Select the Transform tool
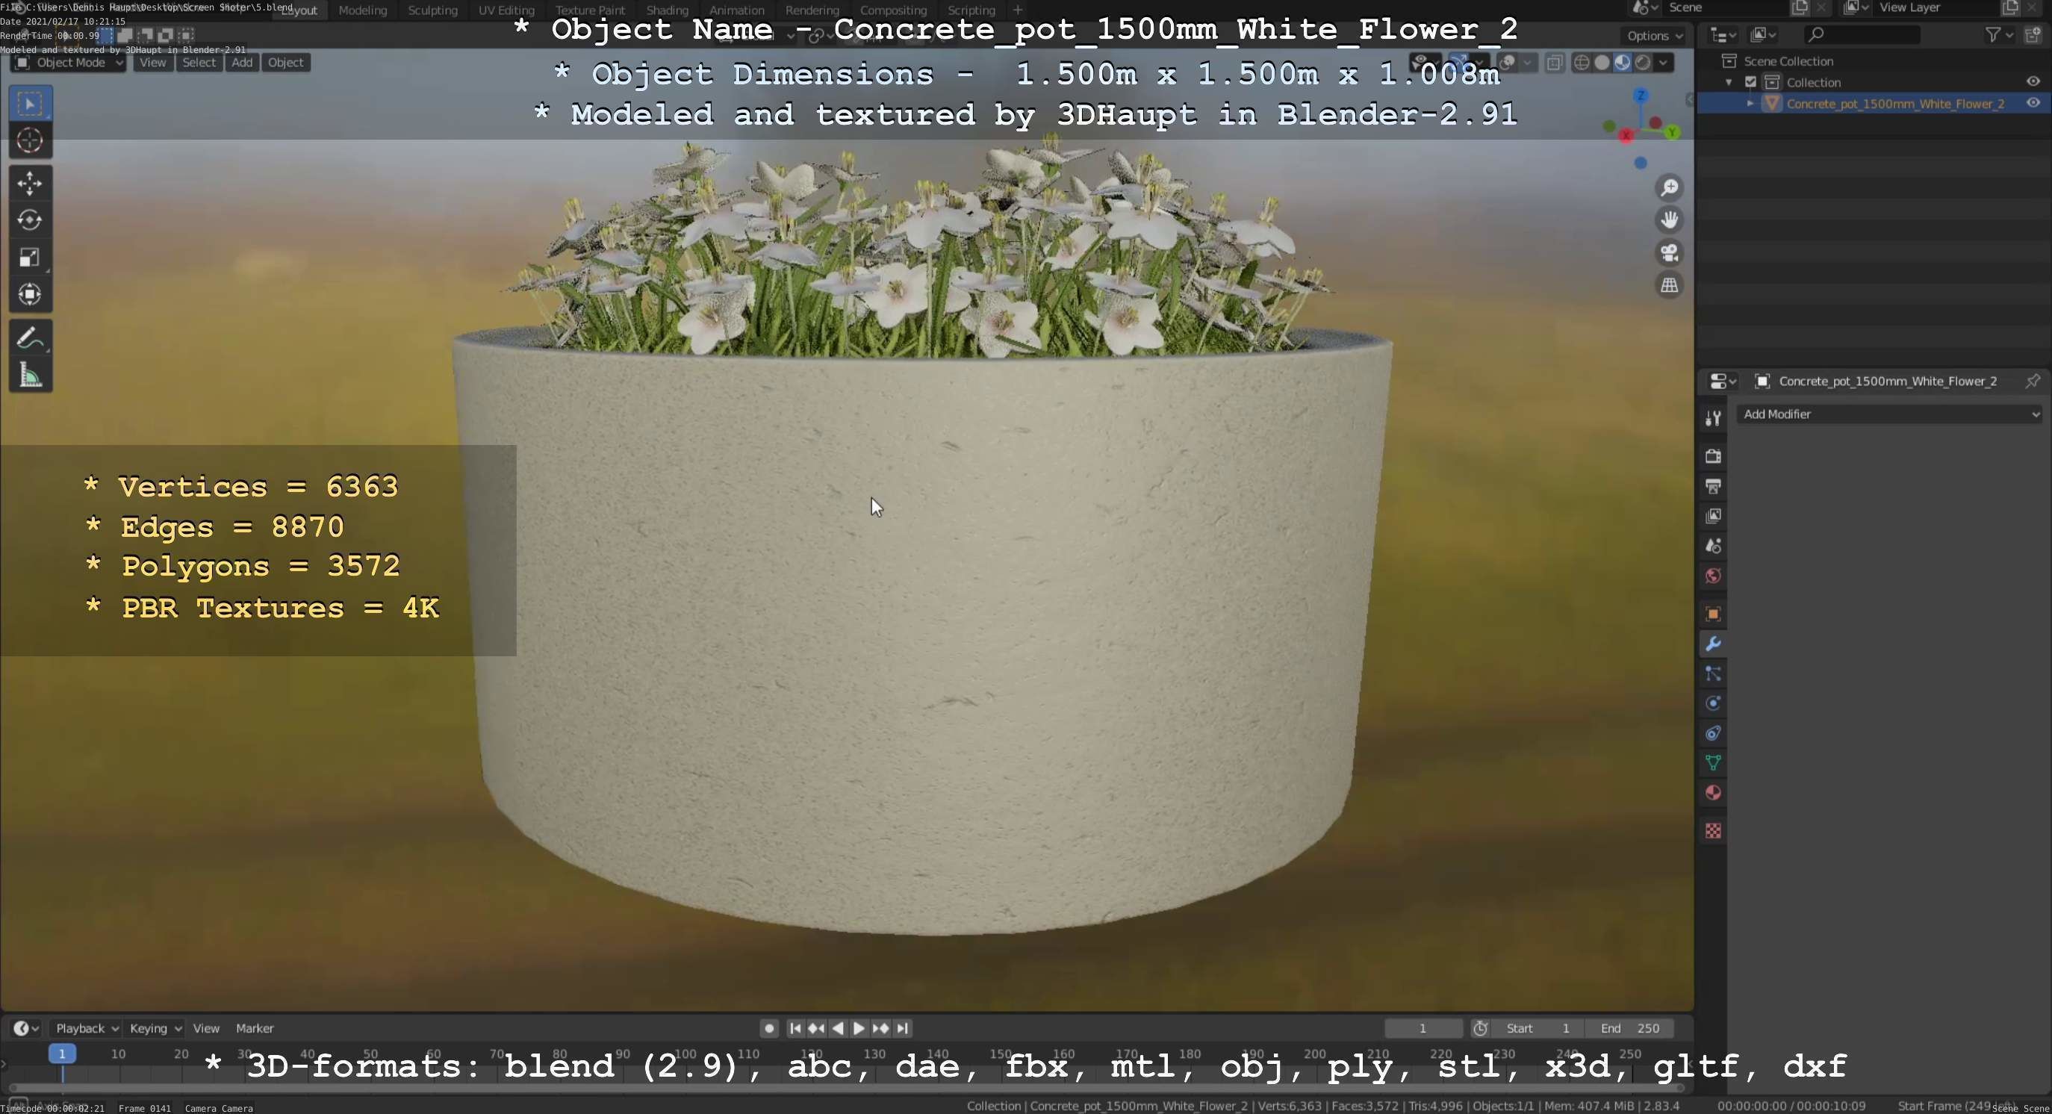 [x=31, y=295]
